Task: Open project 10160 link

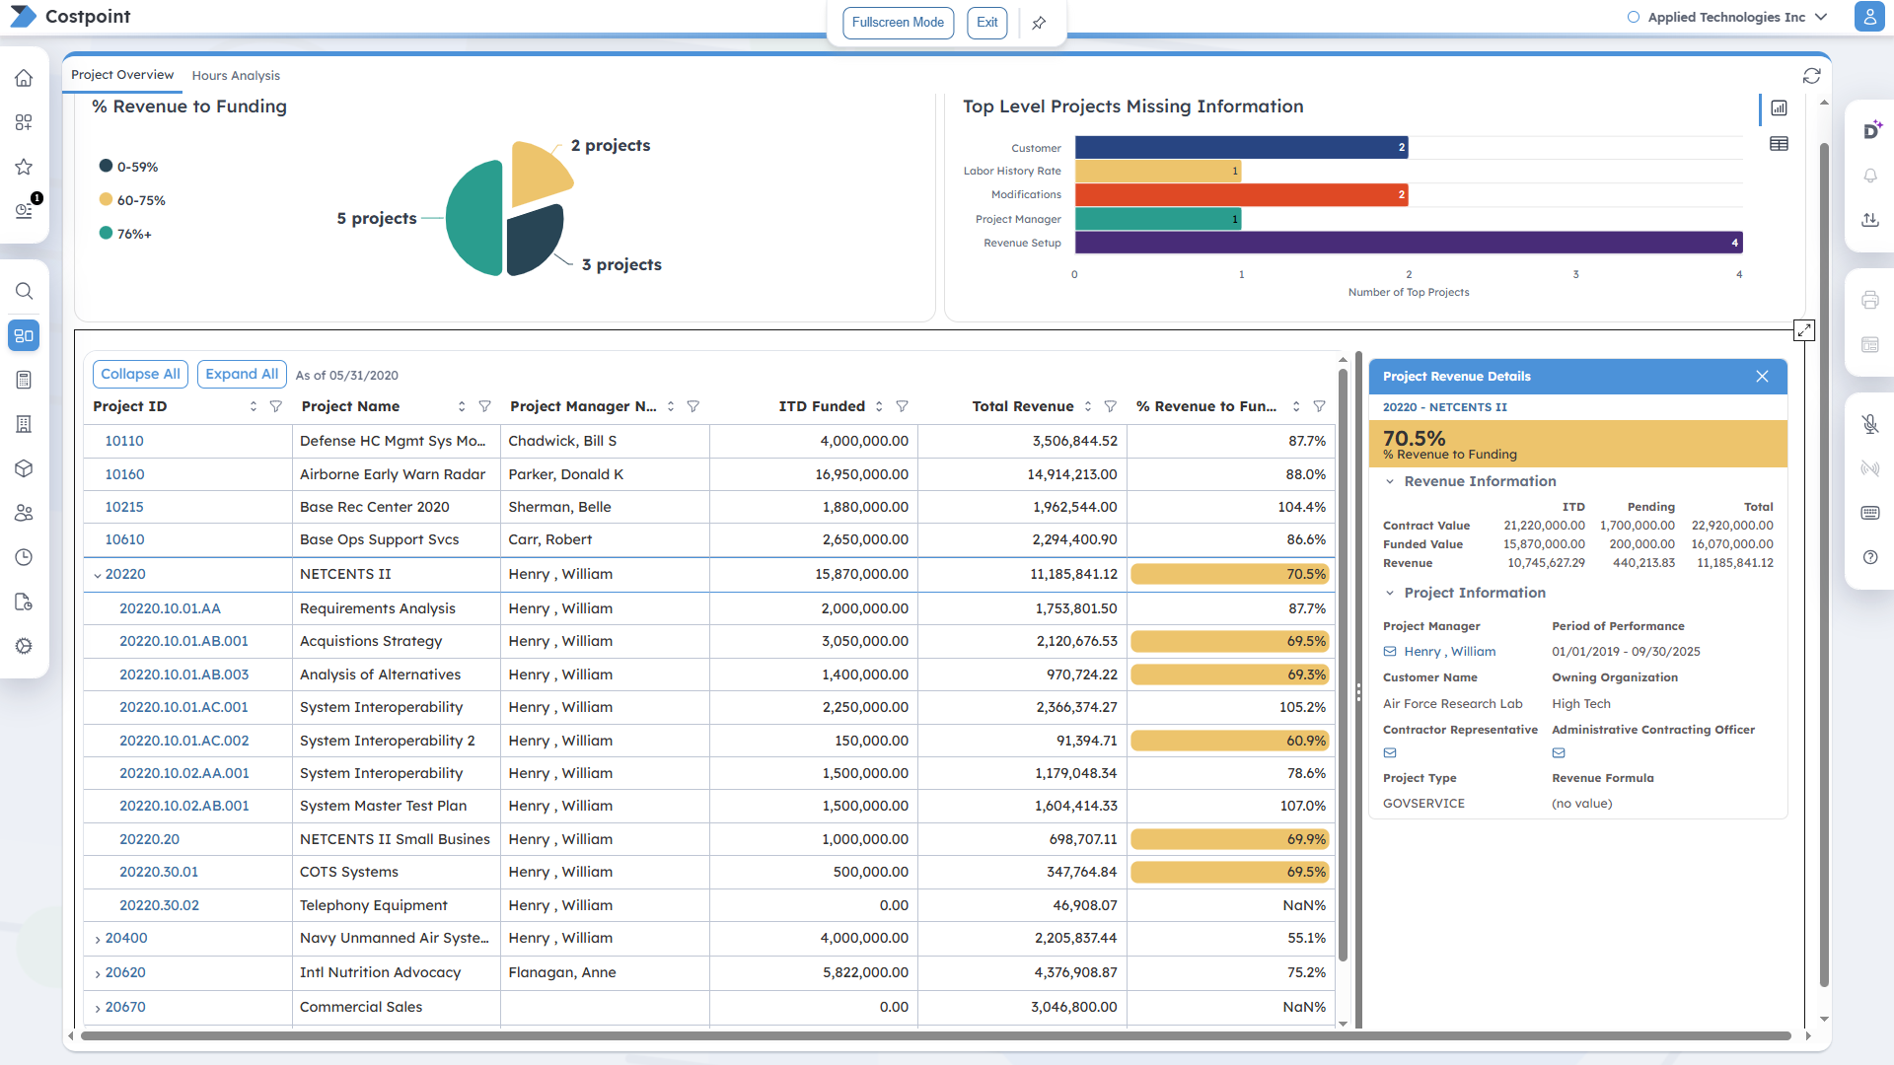Action: tap(124, 474)
